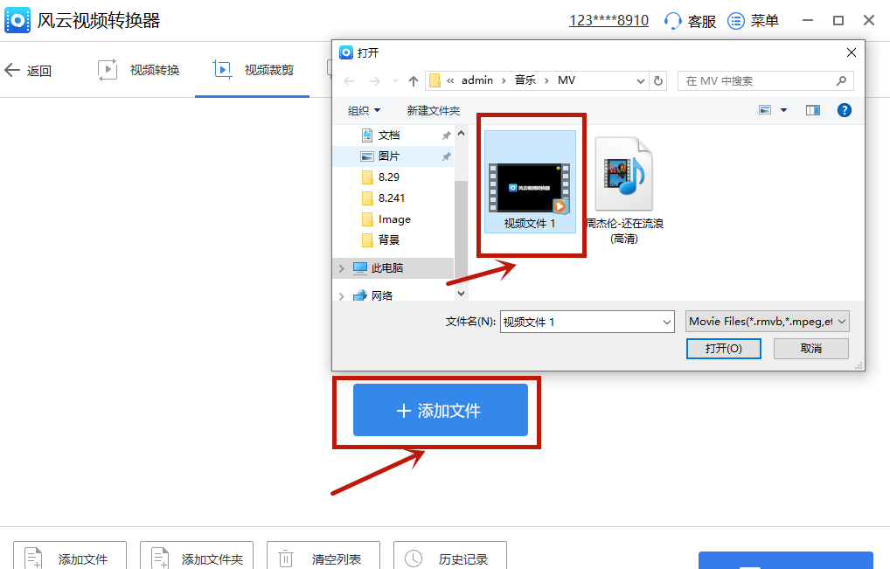The image size is (890, 569).
Task: Click the MV path segment
Action: pyautogui.click(x=567, y=80)
